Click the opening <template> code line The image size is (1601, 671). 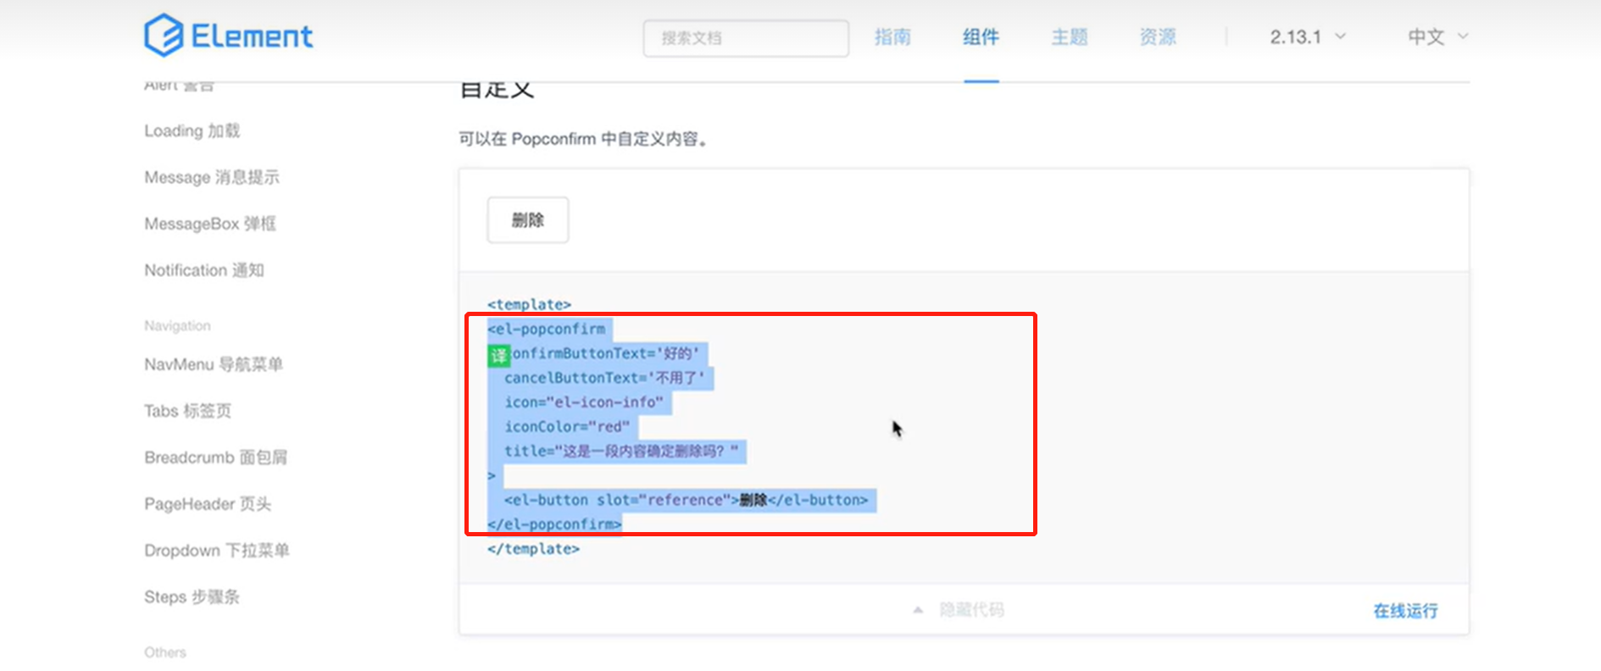click(x=529, y=304)
